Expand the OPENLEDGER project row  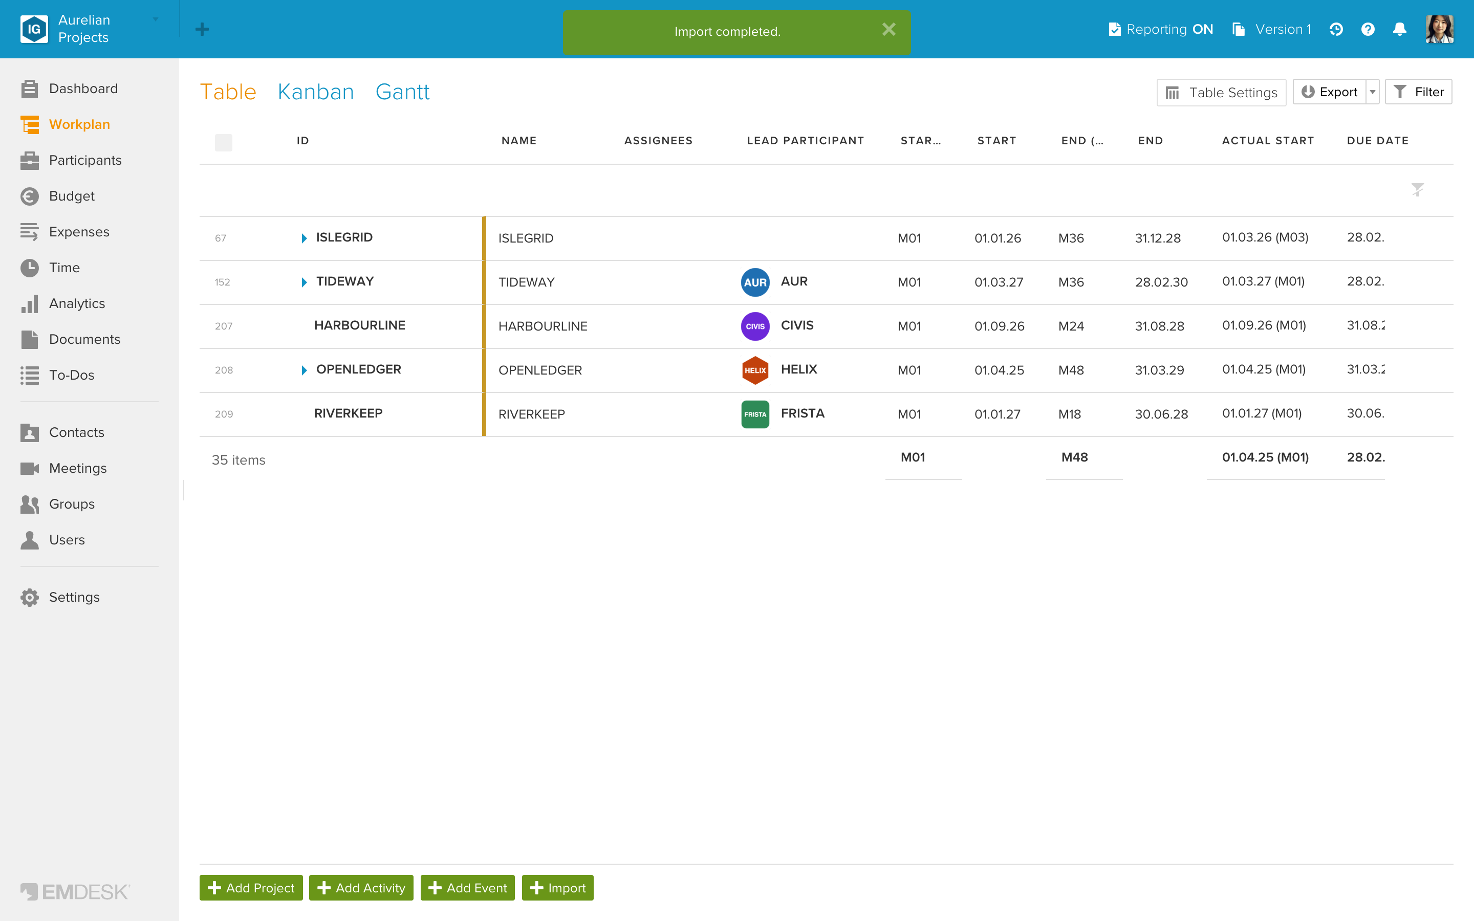coord(304,370)
